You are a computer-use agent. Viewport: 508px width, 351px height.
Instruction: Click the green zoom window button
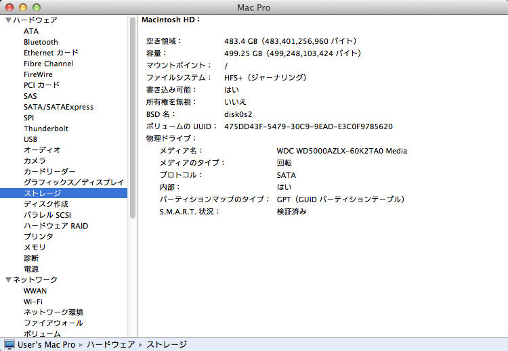(x=37, y=7)
